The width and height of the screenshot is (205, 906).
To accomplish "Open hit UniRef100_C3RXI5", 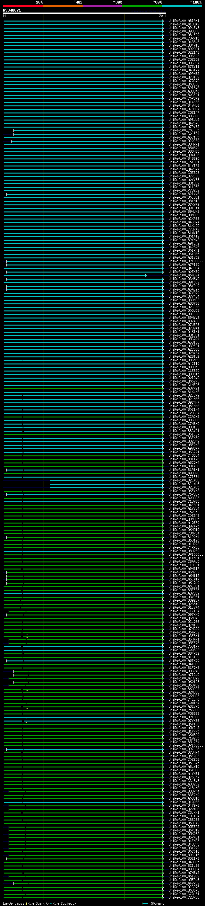I will 184,38.
